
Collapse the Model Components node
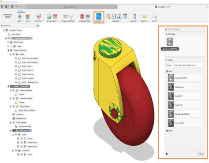tap(8, 50)
